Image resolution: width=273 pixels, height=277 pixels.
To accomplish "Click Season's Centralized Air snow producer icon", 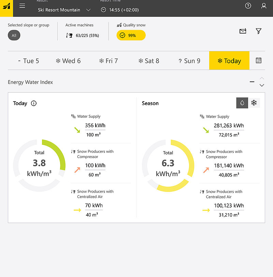I will [202, 192].
